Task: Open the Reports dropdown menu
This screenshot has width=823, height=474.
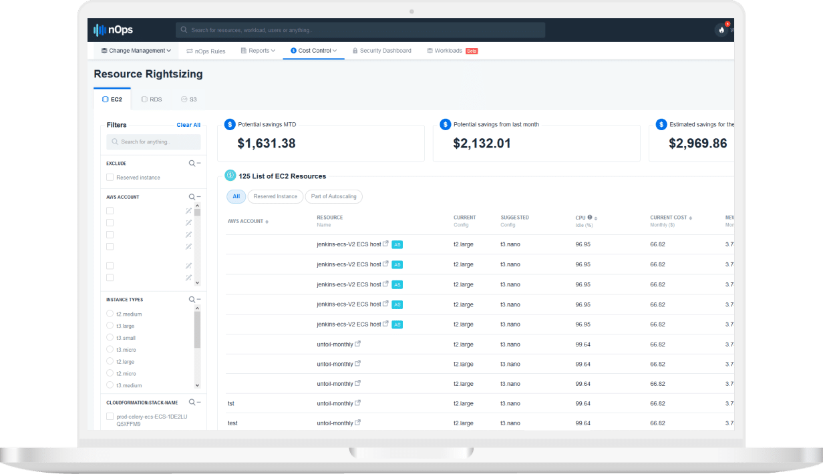Action: coord(258,51)
